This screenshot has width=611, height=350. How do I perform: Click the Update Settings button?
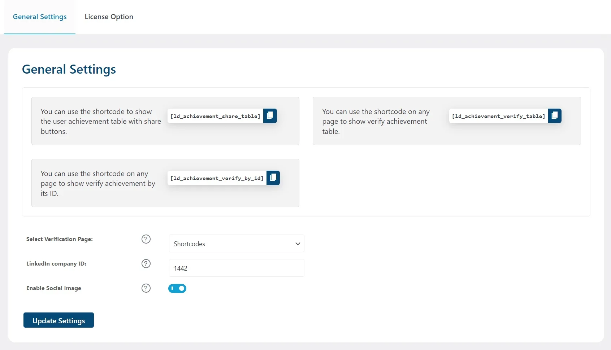point(58,320)
